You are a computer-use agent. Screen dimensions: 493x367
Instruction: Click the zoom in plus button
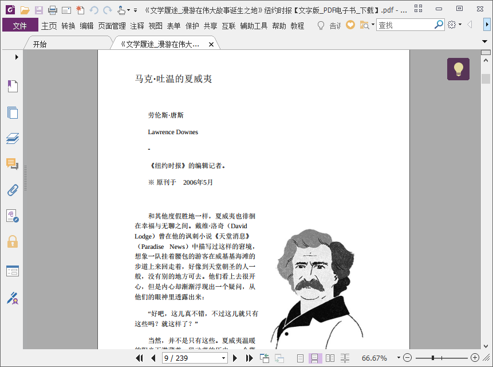[x=475, y=358]
